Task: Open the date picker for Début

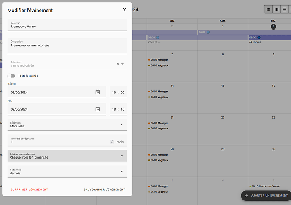Action: coord(97,92)
